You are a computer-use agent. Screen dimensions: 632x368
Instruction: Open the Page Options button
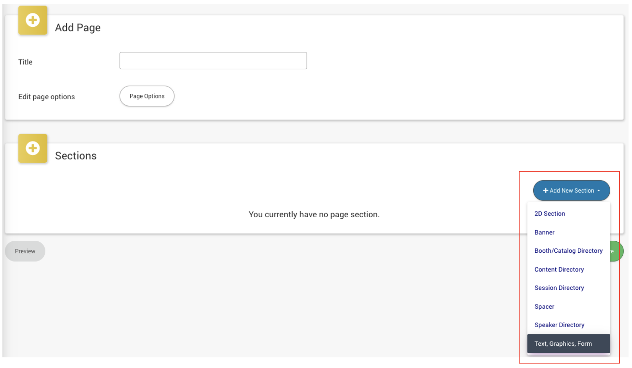click(x=147, y=96)
